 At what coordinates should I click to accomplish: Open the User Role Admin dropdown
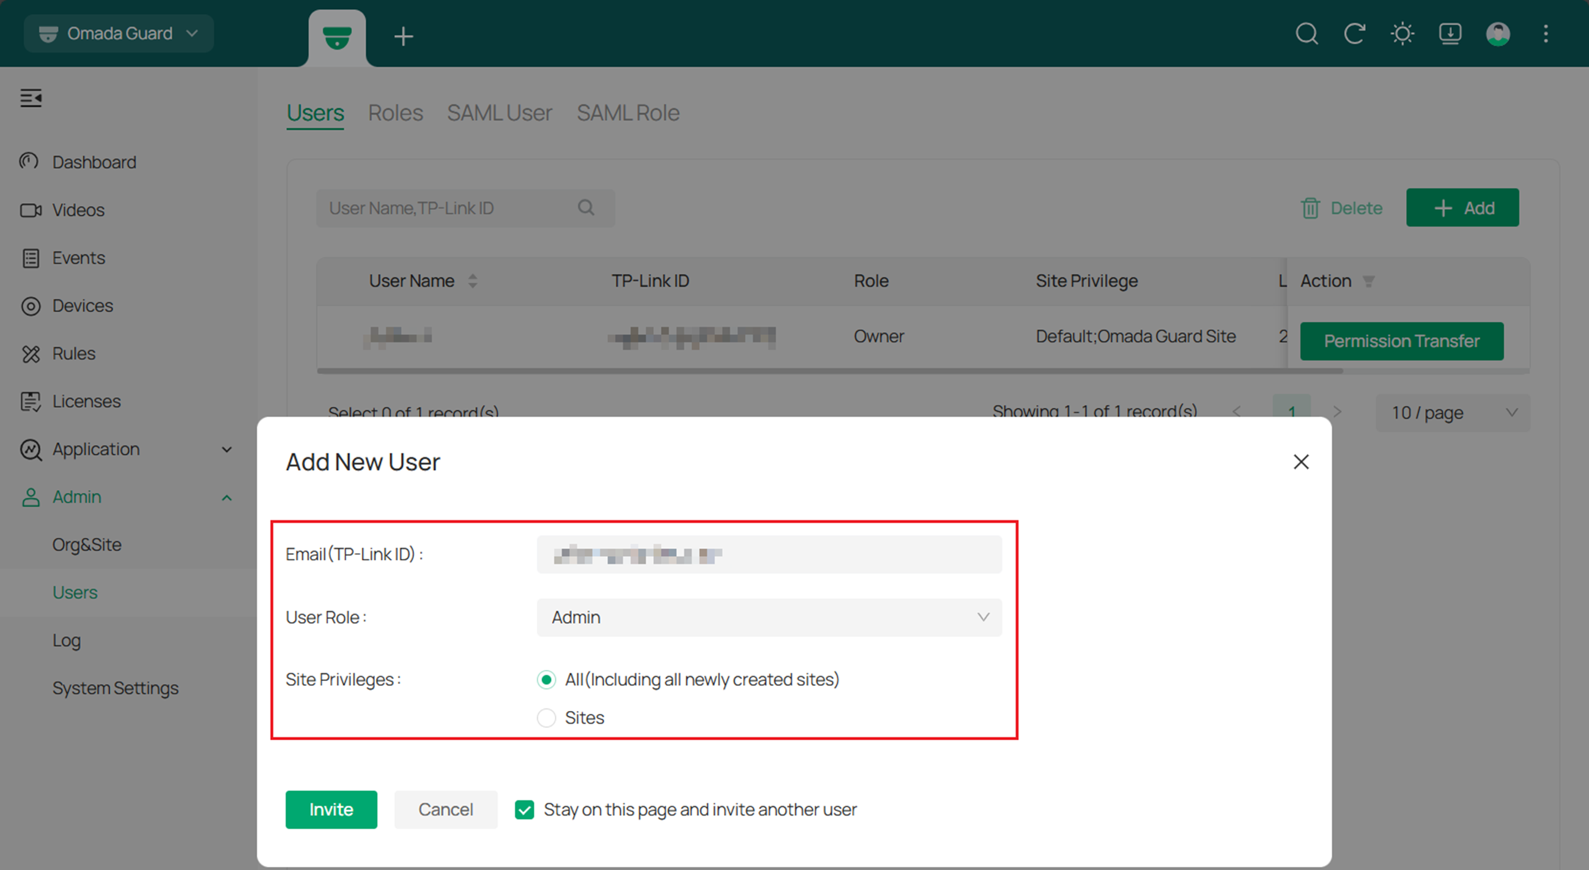coord(769,618)
